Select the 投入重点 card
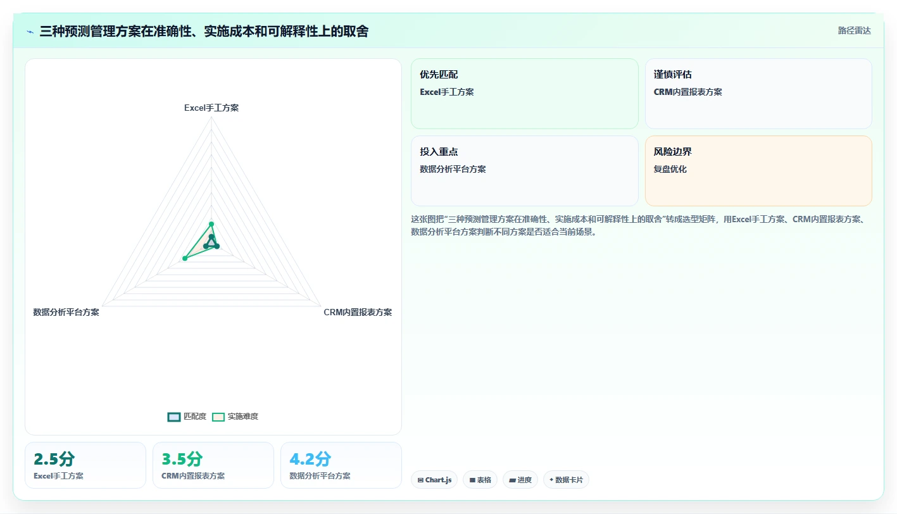Viewport: 897px width, 514px height. pyautogui.click(x=525, y=171)
